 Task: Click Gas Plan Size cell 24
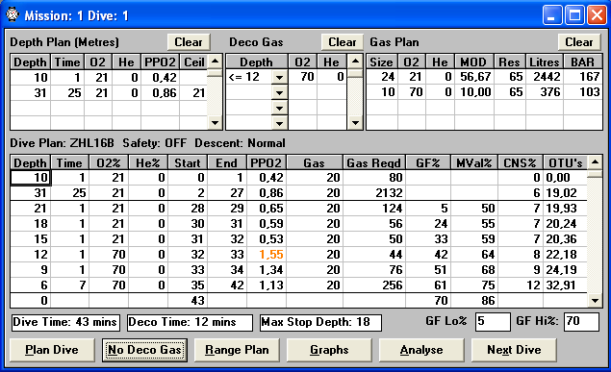point(382,77)
